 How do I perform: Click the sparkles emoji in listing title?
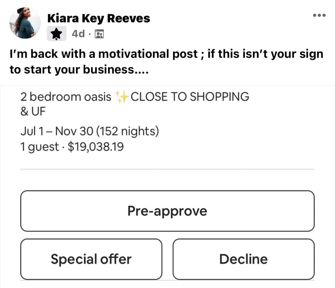122,97
